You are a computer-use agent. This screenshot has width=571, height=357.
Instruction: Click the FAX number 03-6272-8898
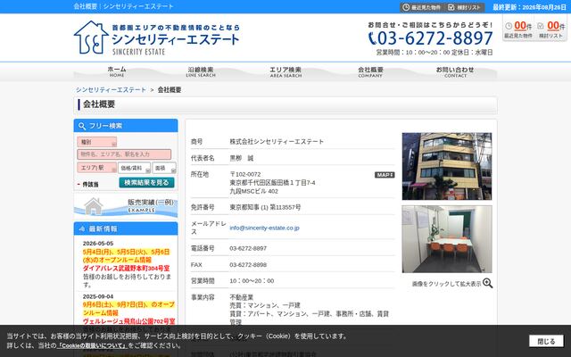click(248, 265)
